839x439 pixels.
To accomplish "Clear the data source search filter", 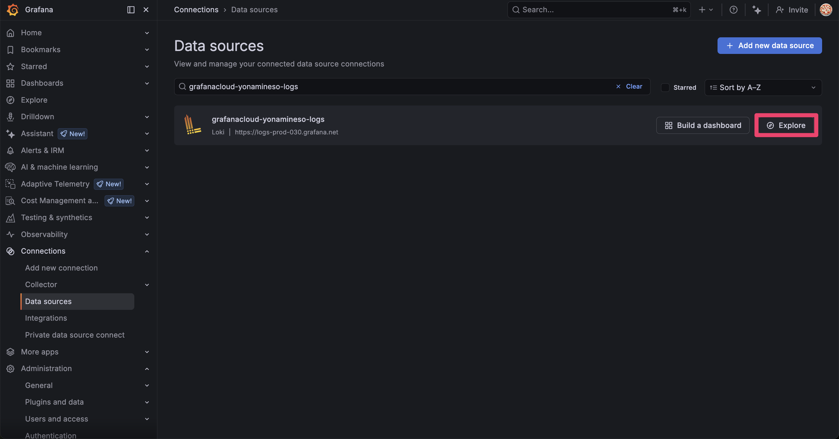I will click(x=629, y=86).
